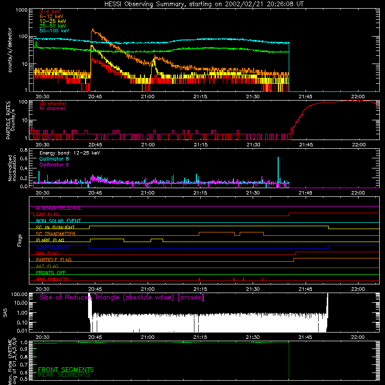Click 'Size of Reduced Triangle' plot title

point(122,297)
